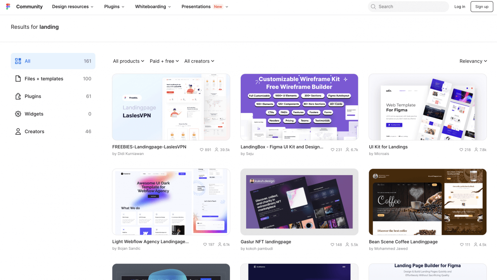
Task: Open the All creators filter dropdown
Action: point(199,61)
